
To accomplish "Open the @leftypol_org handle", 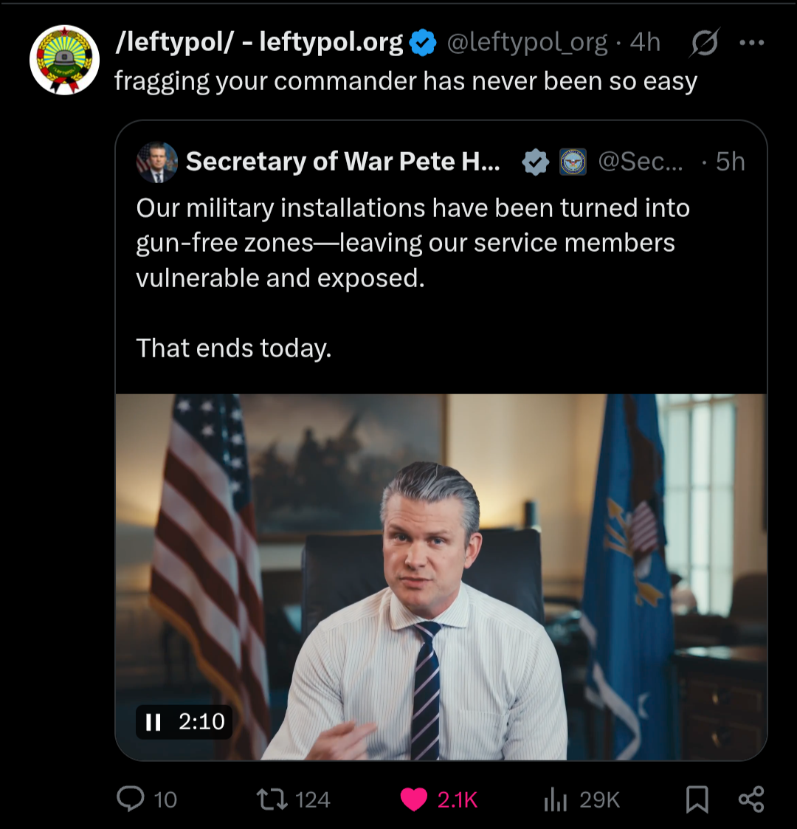I will (x=527, y=43).
